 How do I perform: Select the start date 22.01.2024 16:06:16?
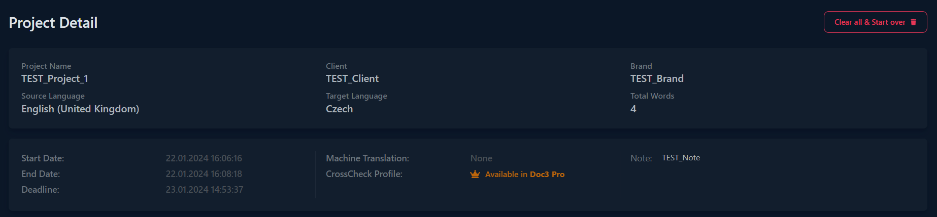[204, 158]
